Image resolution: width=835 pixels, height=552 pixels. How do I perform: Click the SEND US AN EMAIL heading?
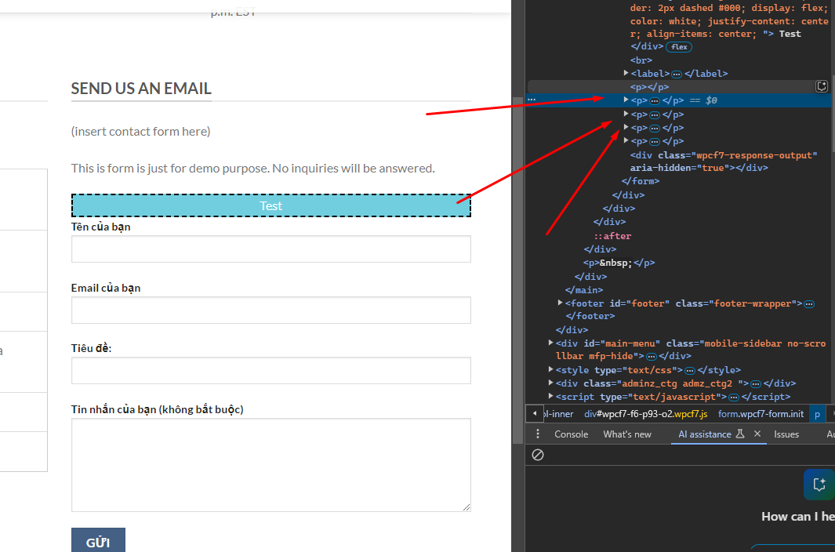tap(141, 89)
